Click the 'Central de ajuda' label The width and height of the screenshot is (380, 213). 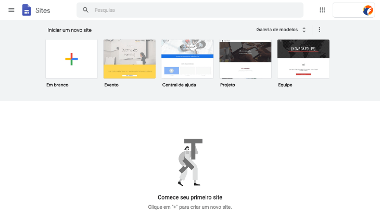coord(179,85)
